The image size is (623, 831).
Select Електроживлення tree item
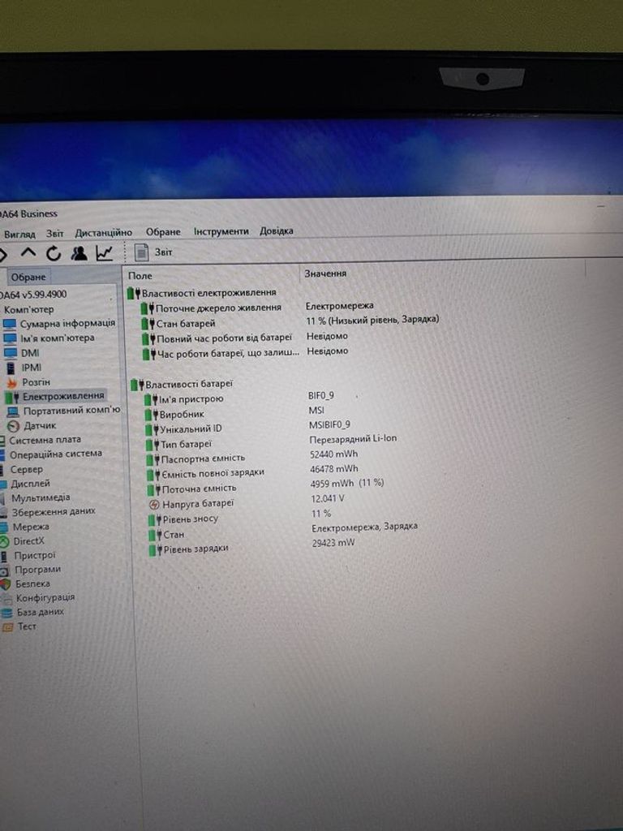pyautogui.click(x=54, y=396)
